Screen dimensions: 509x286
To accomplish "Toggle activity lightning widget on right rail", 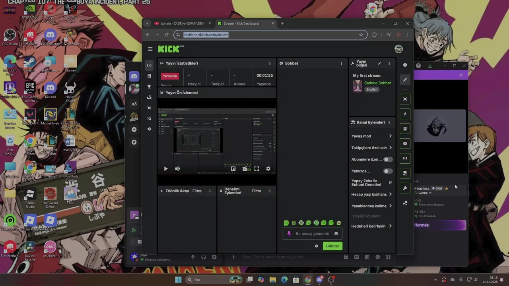I will 405,114.
